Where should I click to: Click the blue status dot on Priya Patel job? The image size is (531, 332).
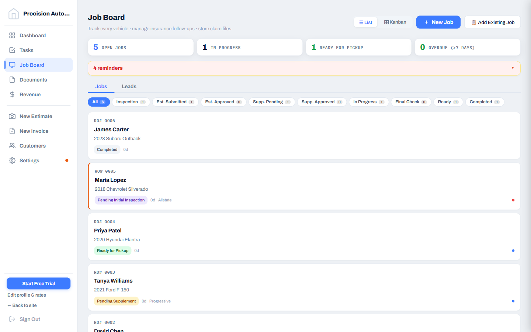coord(513,250)
